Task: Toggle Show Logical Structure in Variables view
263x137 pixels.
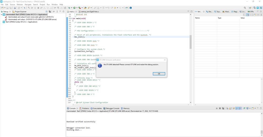Action: click(247, 15)
